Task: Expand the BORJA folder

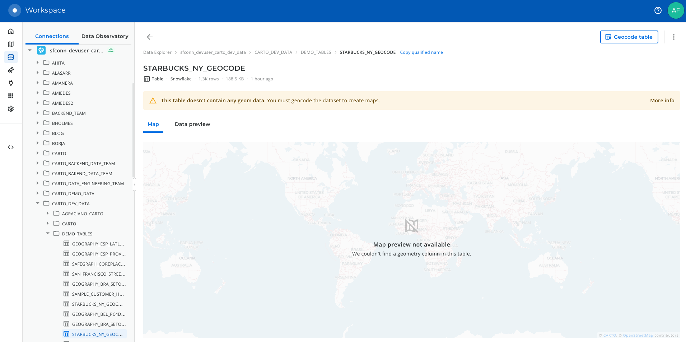Action: (37, 143)
